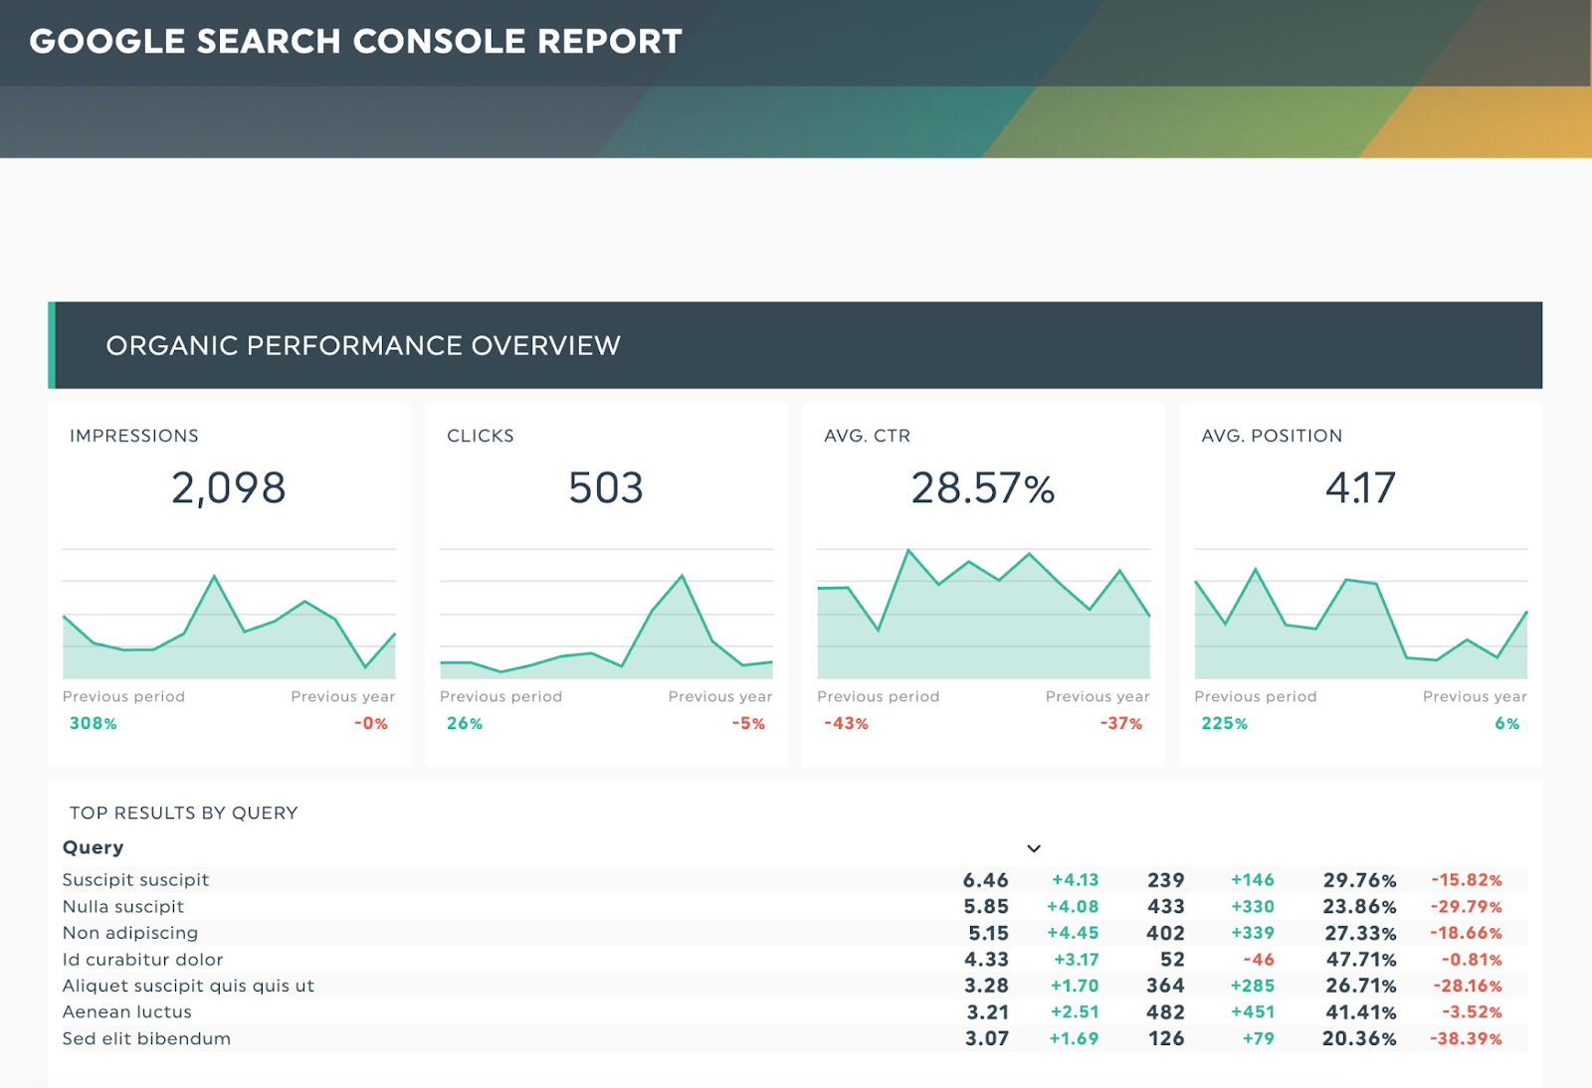Click the Organic Performance Overview section header
The image size is (1592, 1088).
coord(363,345)
